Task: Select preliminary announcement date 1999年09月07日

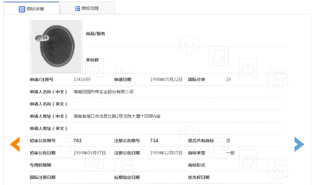Action: (x=90, y=153)
